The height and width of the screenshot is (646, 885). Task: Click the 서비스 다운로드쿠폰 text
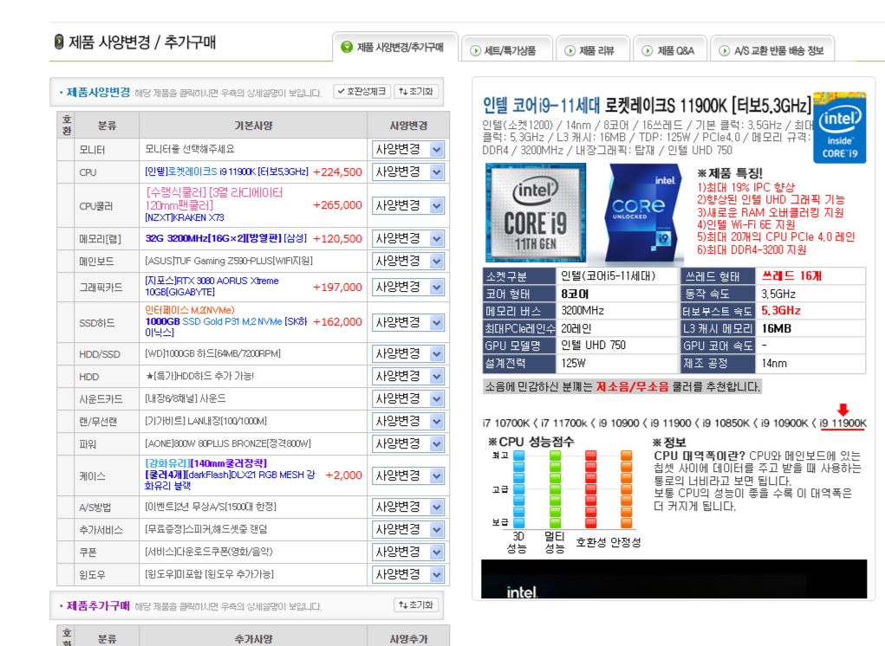point(209,552)
